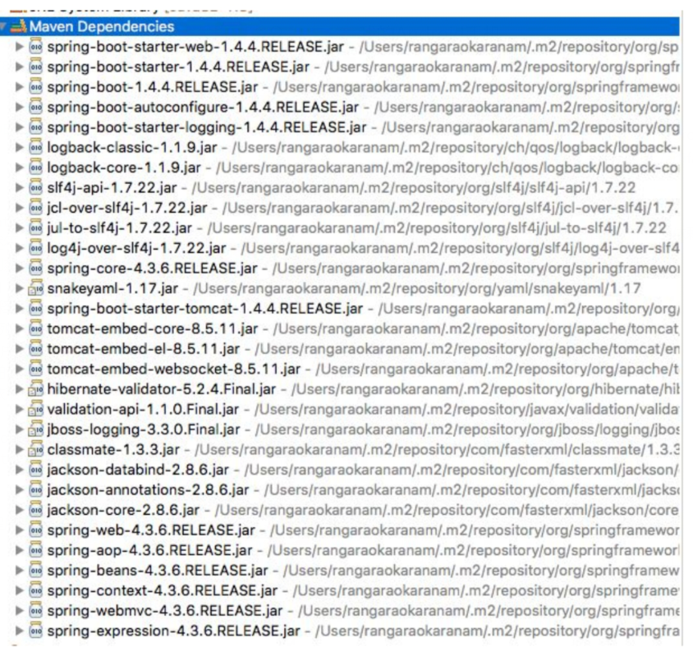The image size is (693, 647).
Task: Click jar icon beside tomcat-embed-websocket-8.5.11.jar
Action: [35, 369]
